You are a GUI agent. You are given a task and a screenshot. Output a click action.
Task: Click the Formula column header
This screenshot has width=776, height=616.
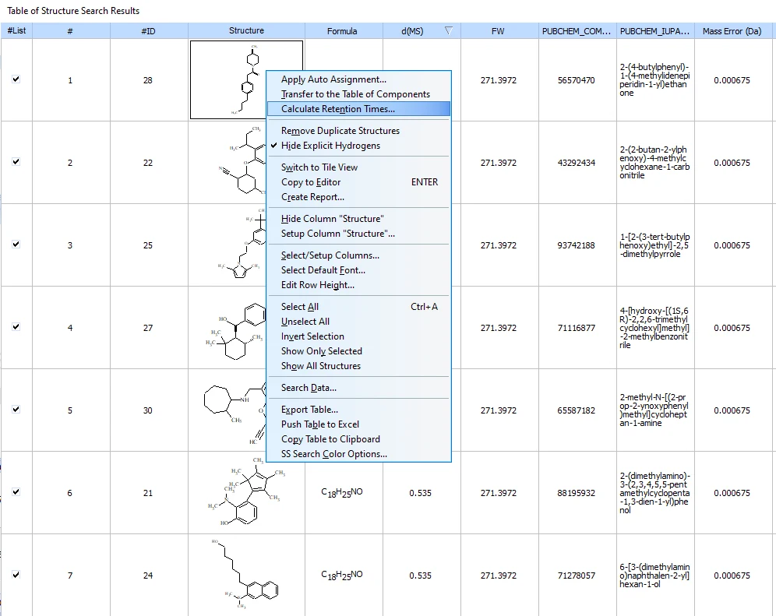pos(342,30)
